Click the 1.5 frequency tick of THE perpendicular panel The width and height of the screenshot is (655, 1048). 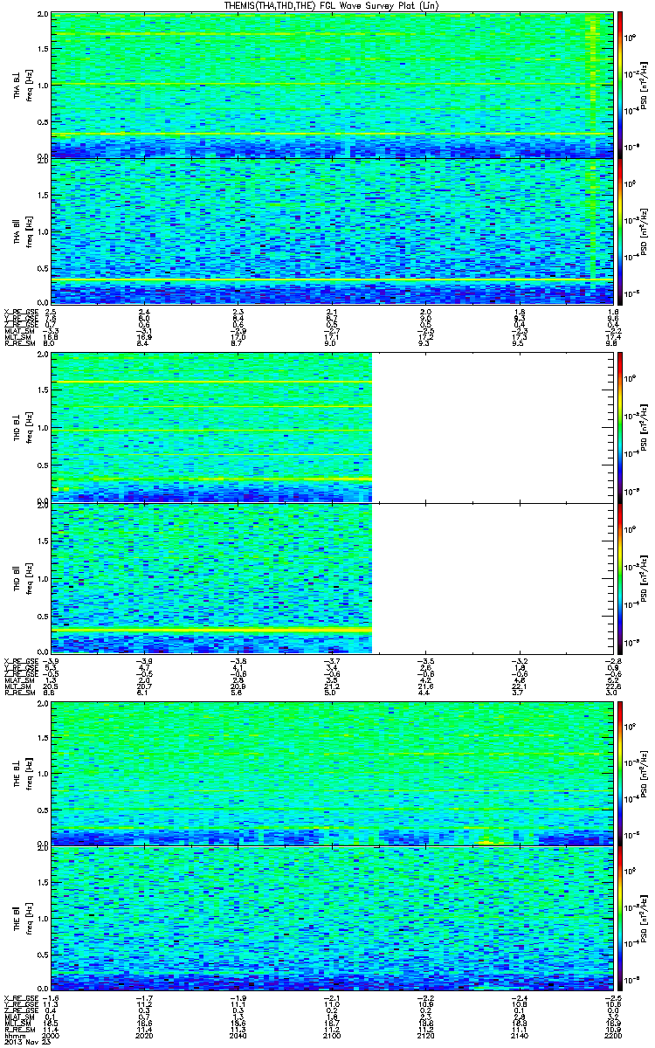[x=44, y=738]
